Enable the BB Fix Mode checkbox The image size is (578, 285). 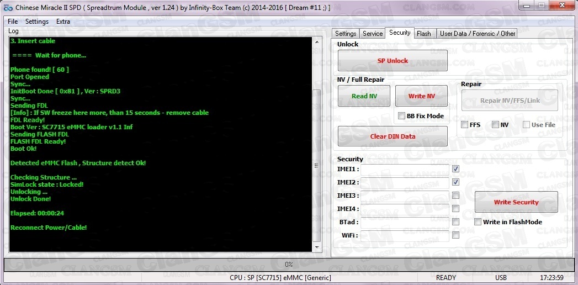[401, 116]
